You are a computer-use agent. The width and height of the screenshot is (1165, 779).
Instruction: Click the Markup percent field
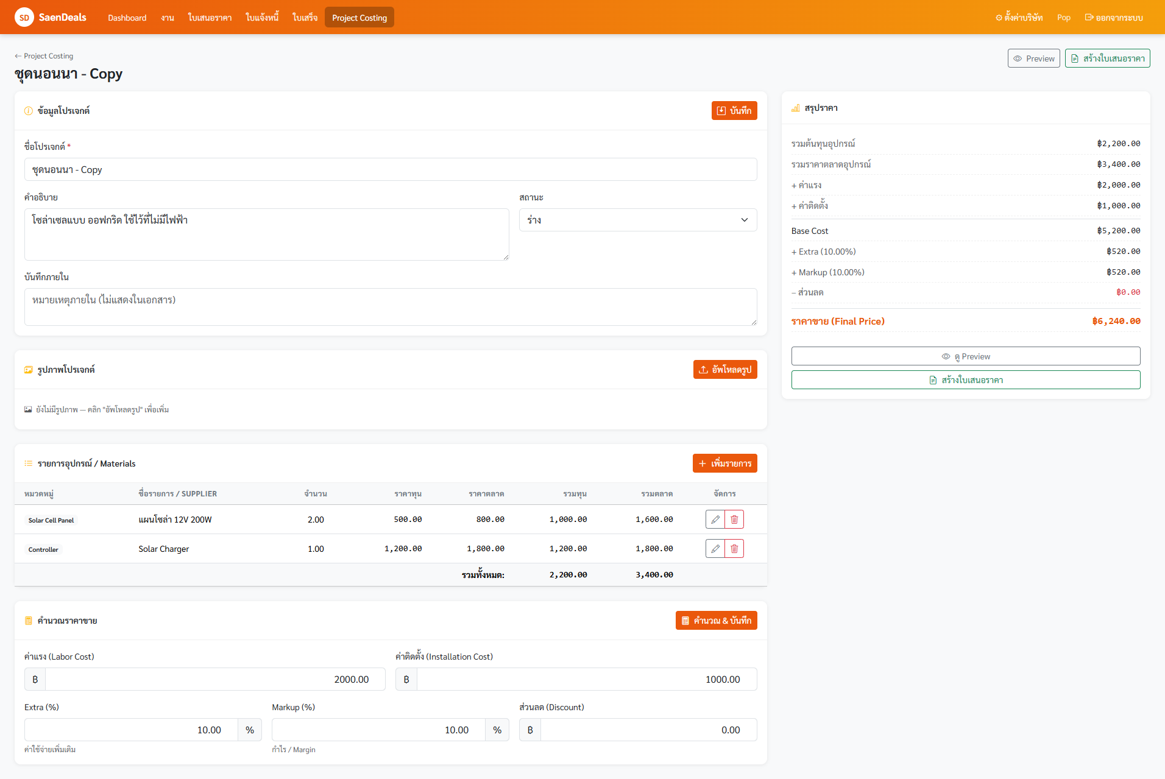(378, 730)
